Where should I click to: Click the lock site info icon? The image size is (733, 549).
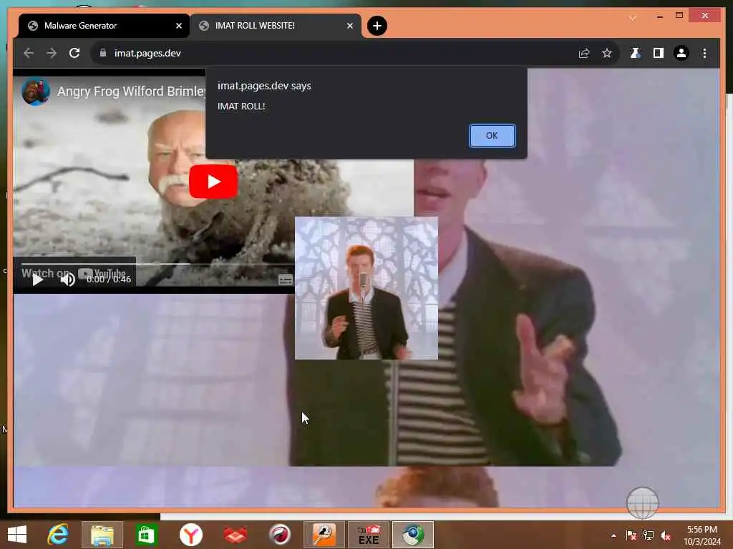tap(103, 53)
